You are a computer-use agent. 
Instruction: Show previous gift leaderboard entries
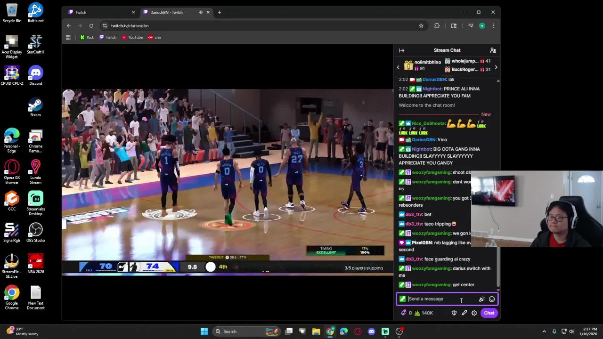(x=398, y=67)
